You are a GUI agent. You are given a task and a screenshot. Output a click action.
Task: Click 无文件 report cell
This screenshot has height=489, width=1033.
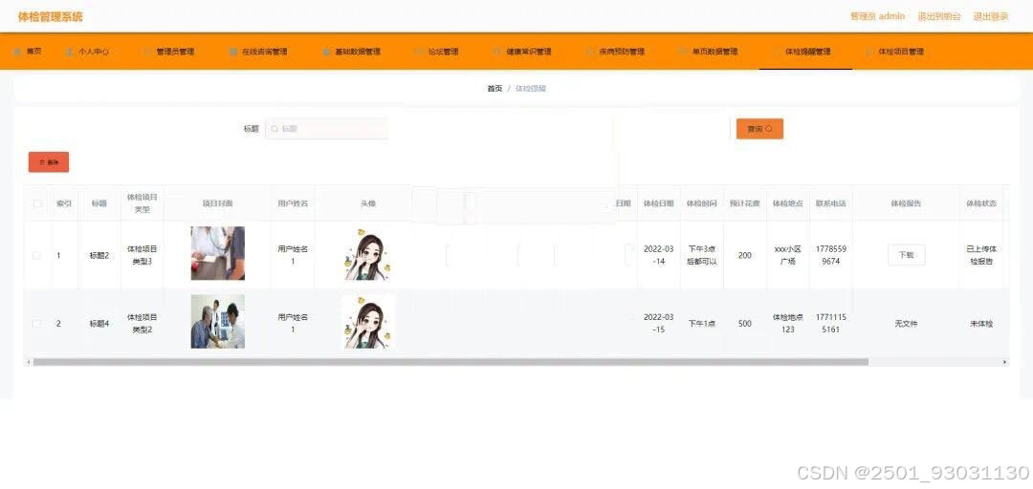[906, 324]
